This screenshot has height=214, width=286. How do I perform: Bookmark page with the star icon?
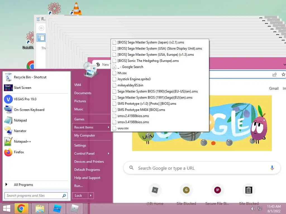tap(283, 74)
